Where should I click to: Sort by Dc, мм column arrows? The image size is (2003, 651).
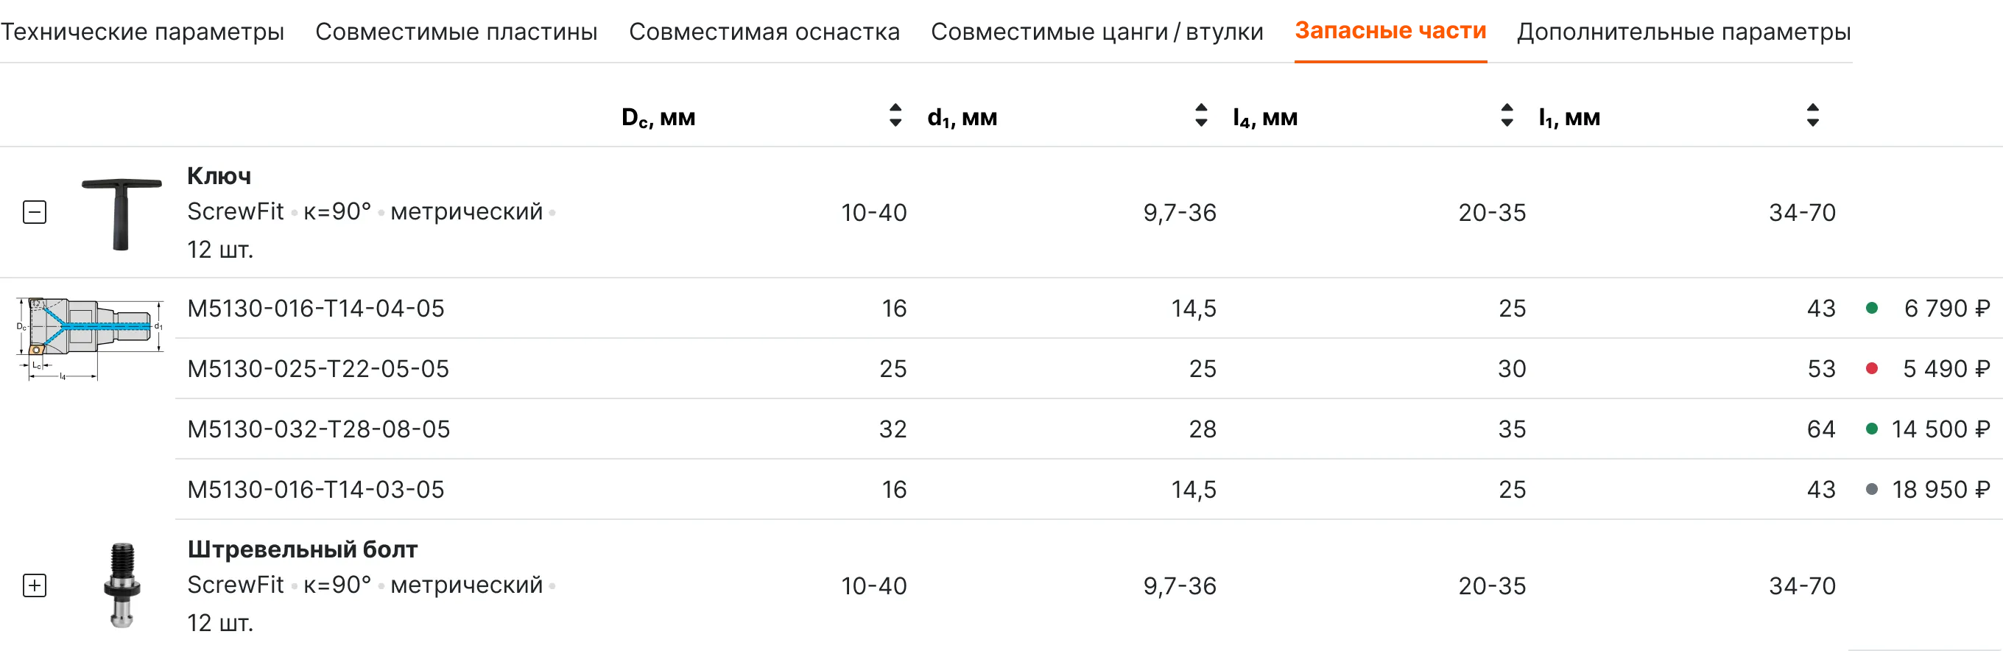pyautogui.click(x=895, y=116)
